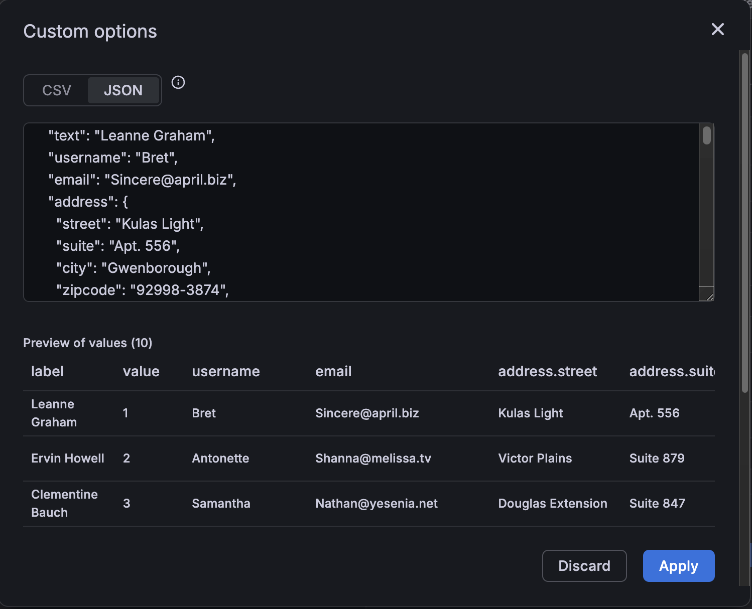
Task: Click the "label" column header
Action: point(48,372)
